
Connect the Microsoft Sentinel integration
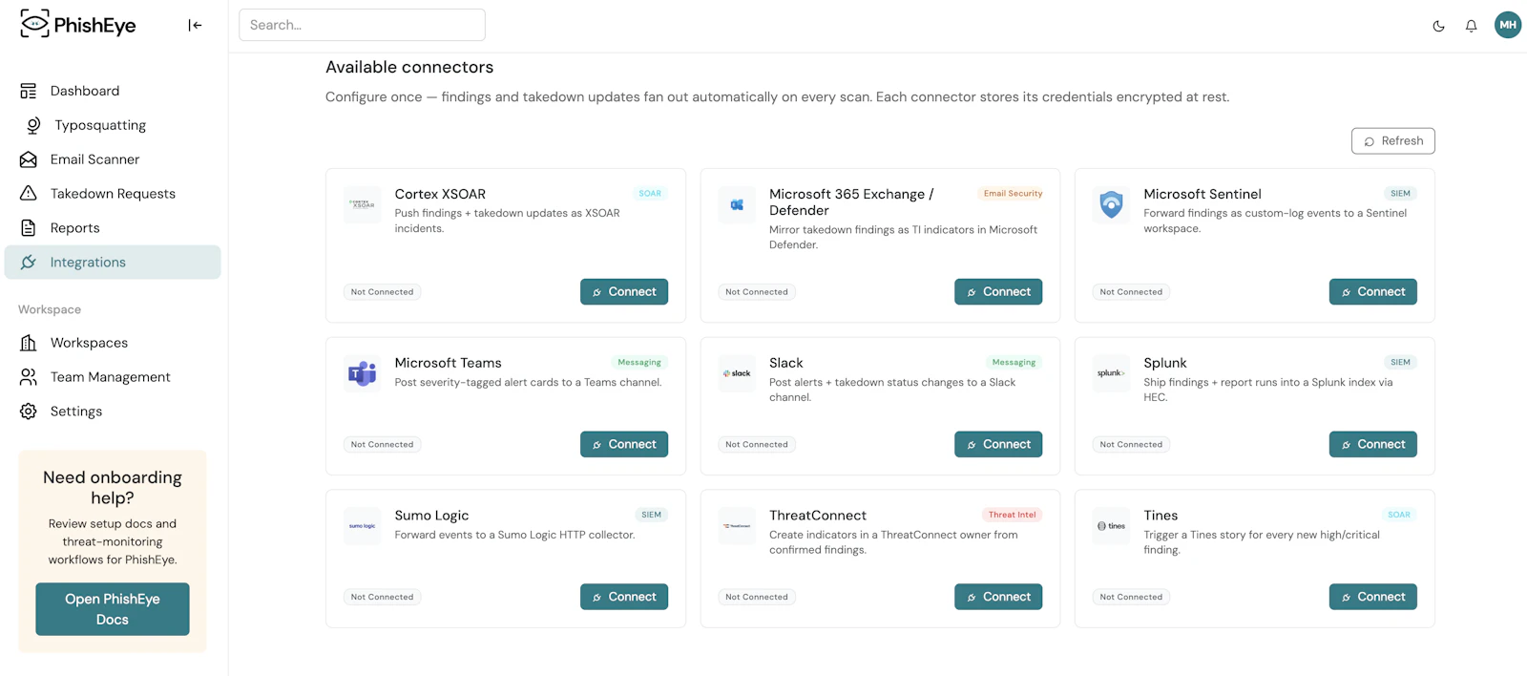click(1372, 291)
